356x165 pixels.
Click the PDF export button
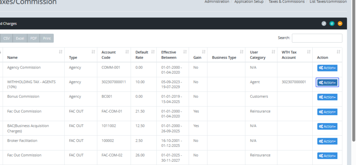[34, 38]
